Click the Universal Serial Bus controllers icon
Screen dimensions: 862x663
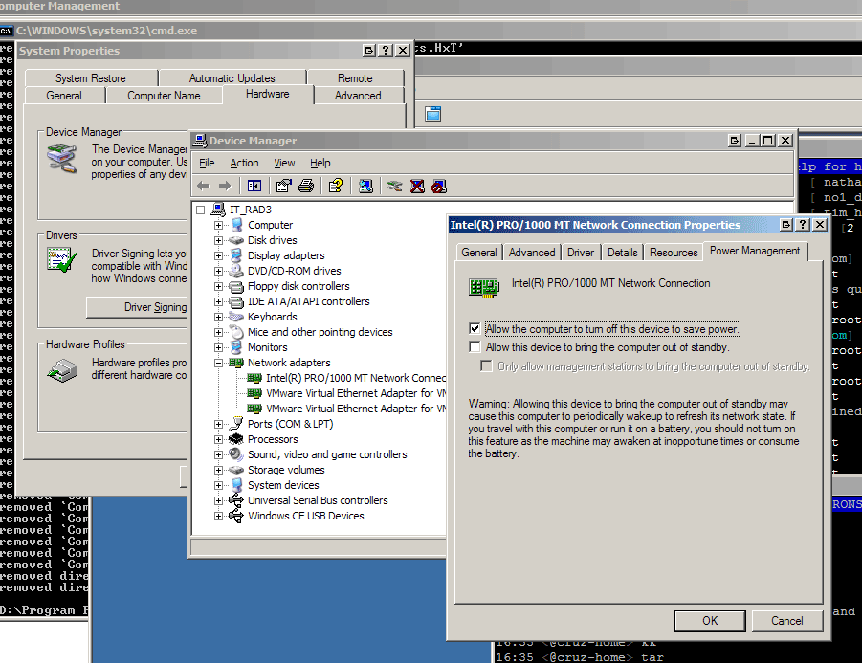coord(236,500)
